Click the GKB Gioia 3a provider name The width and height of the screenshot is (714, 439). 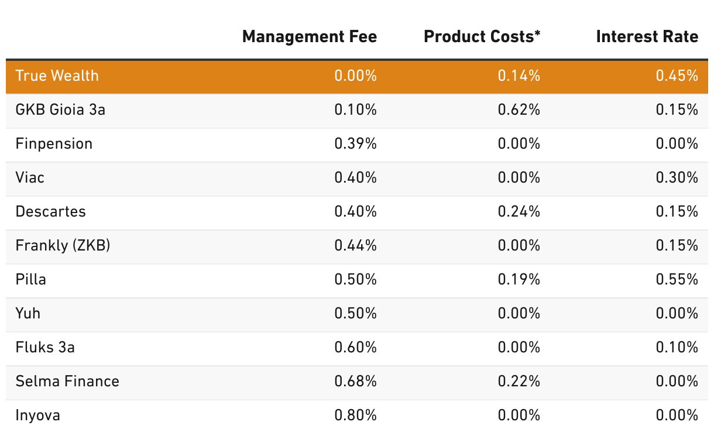(60, 109)
